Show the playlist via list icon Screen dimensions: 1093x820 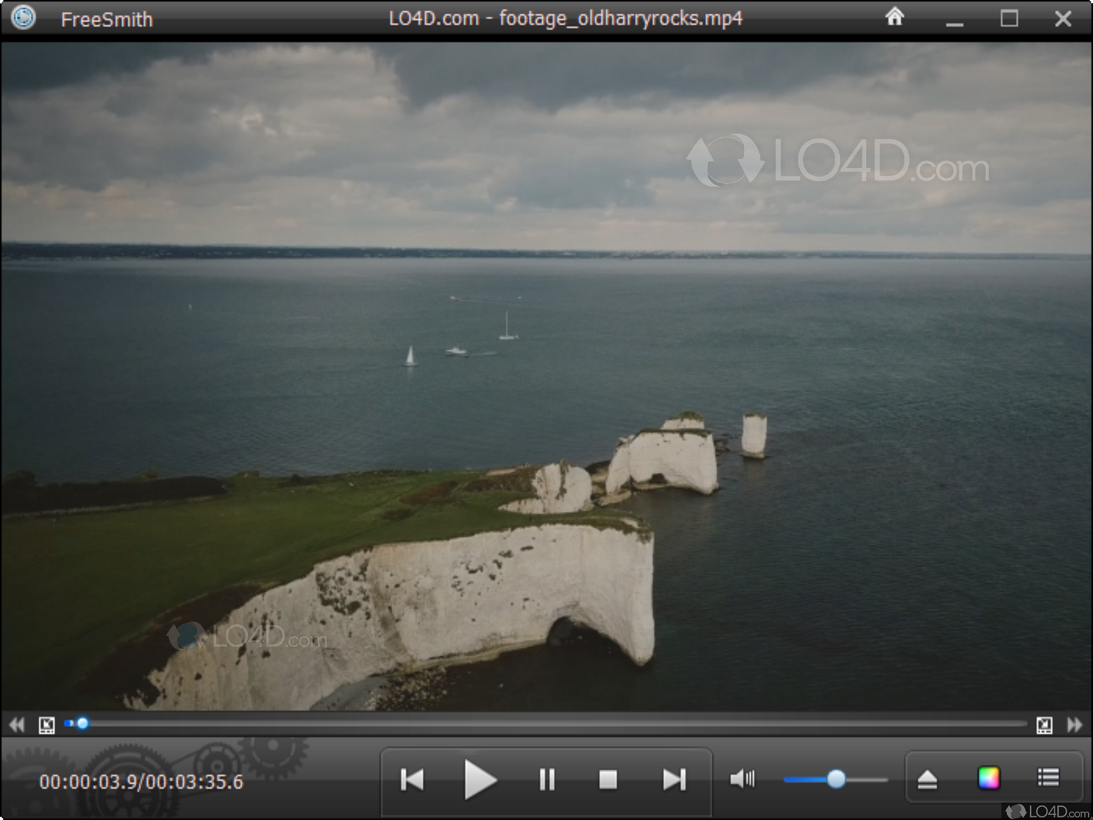coord(1048,778)
